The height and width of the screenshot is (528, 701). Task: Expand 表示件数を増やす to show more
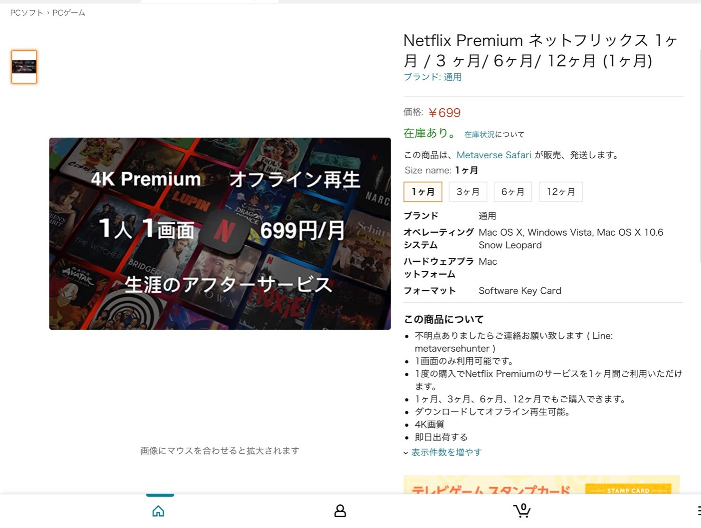coord(446,452)
